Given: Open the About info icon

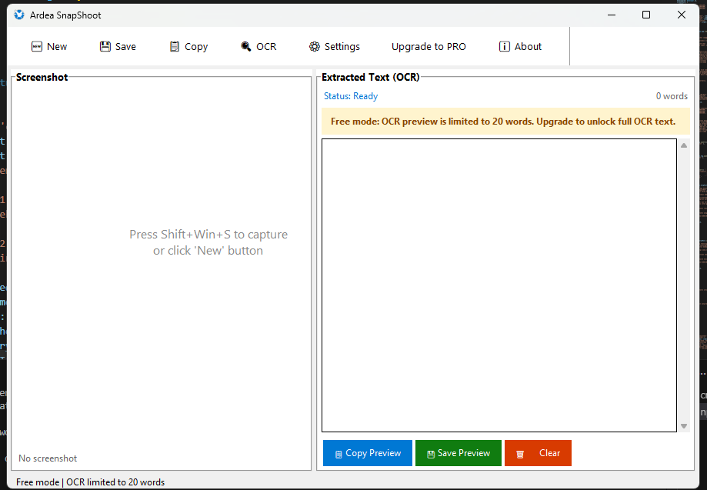Looking at the screenshot, I should [x=505, y=47].
